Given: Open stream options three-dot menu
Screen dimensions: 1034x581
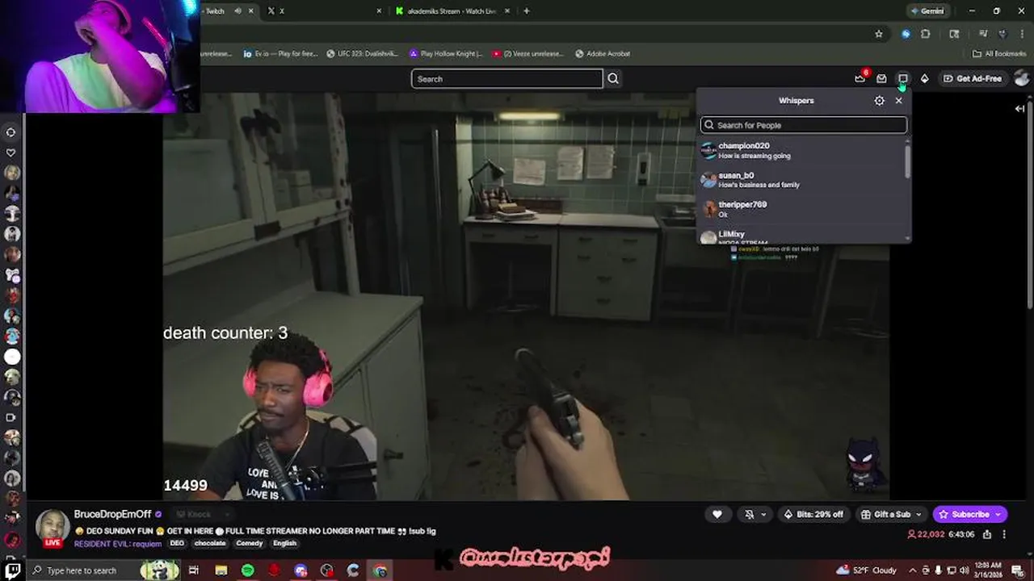Looking at the screenshot, I should click(1004, 534).
